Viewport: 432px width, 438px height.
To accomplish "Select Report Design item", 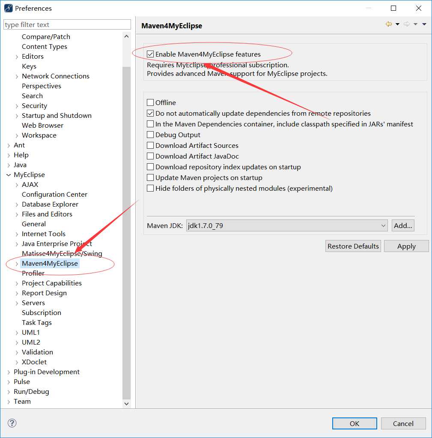I will pos(44,293).
